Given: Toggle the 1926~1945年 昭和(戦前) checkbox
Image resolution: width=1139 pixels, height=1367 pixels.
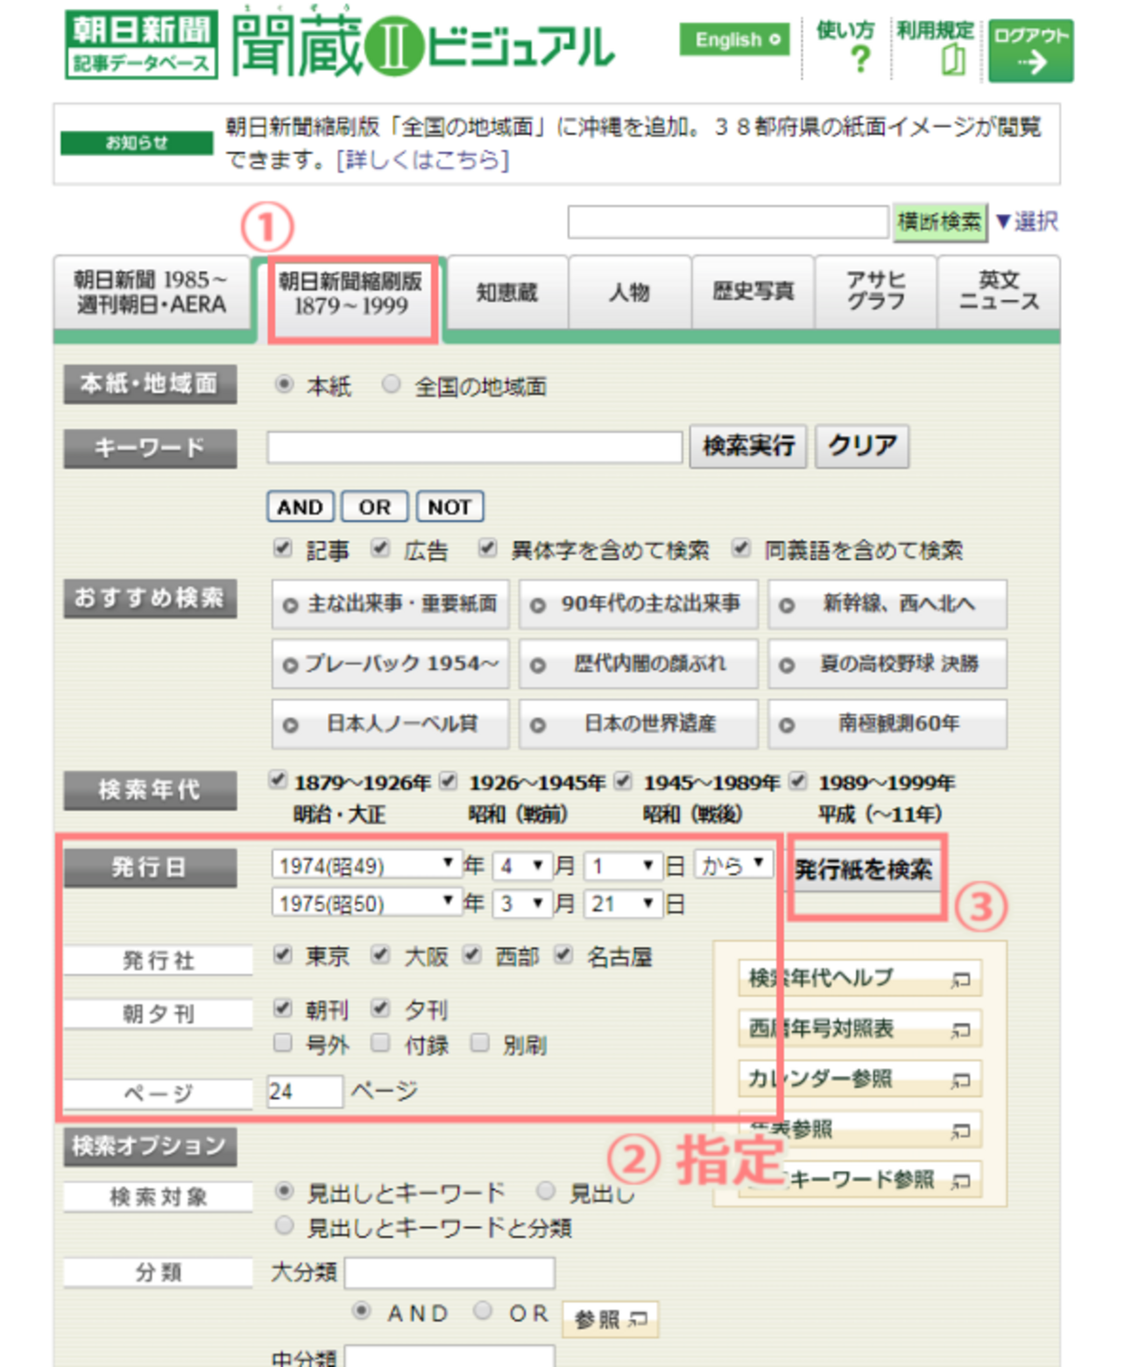Looking at the screenshot, I should (x=449, y=780).
